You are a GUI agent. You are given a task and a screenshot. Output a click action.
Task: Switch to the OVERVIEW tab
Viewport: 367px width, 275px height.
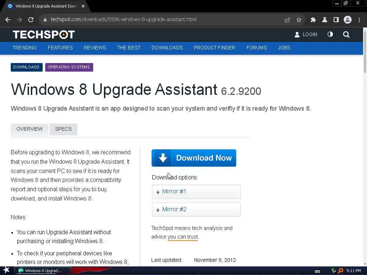29,129
